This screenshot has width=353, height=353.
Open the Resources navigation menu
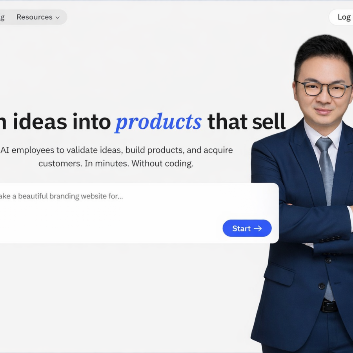pos(38,17)
